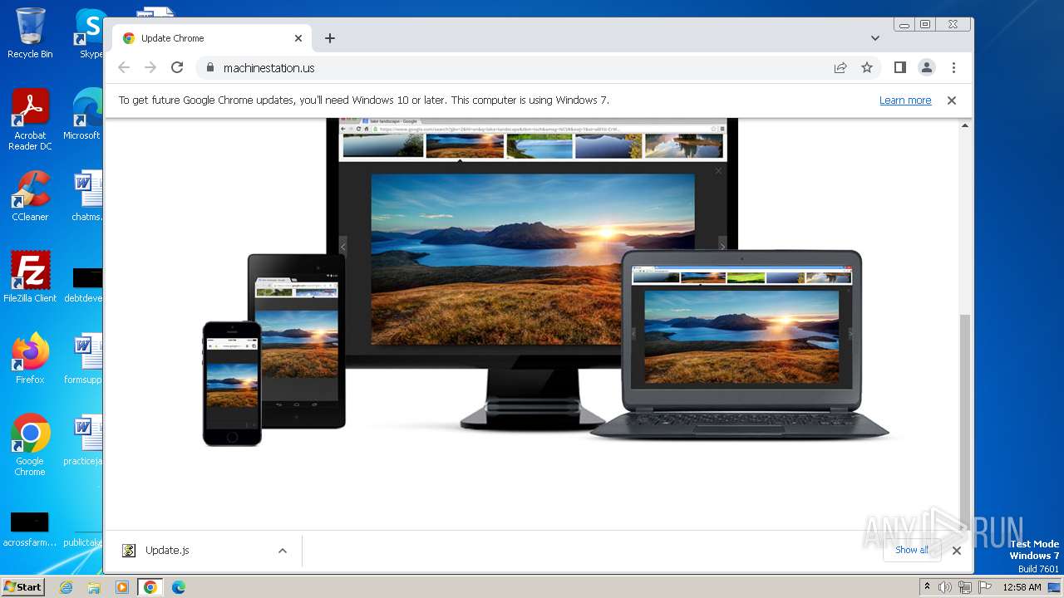
Task: Open a new tab
Action: click(330, 38)
